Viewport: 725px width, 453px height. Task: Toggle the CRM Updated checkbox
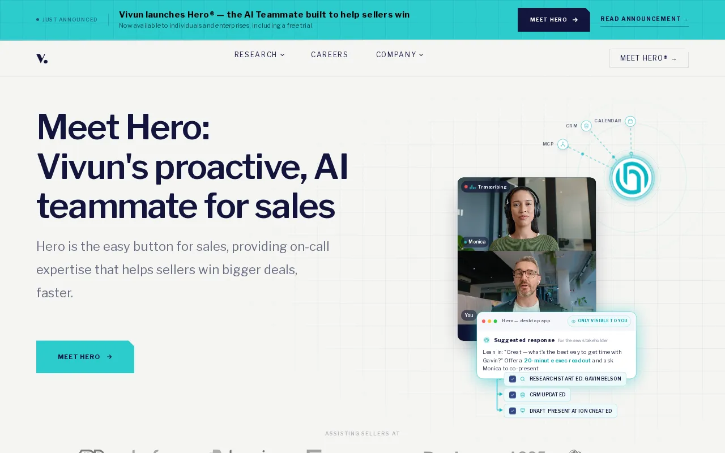[x=513, y=395]
